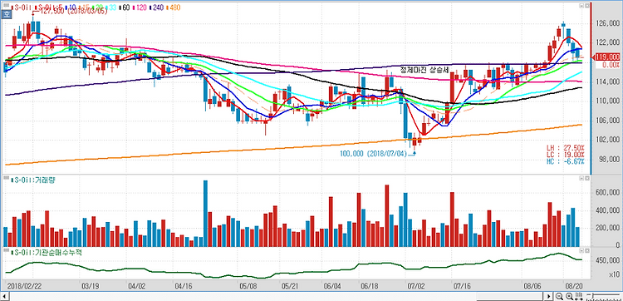Click the 400,000 volume axis label

pyautogui.click(x=607, y=210)
